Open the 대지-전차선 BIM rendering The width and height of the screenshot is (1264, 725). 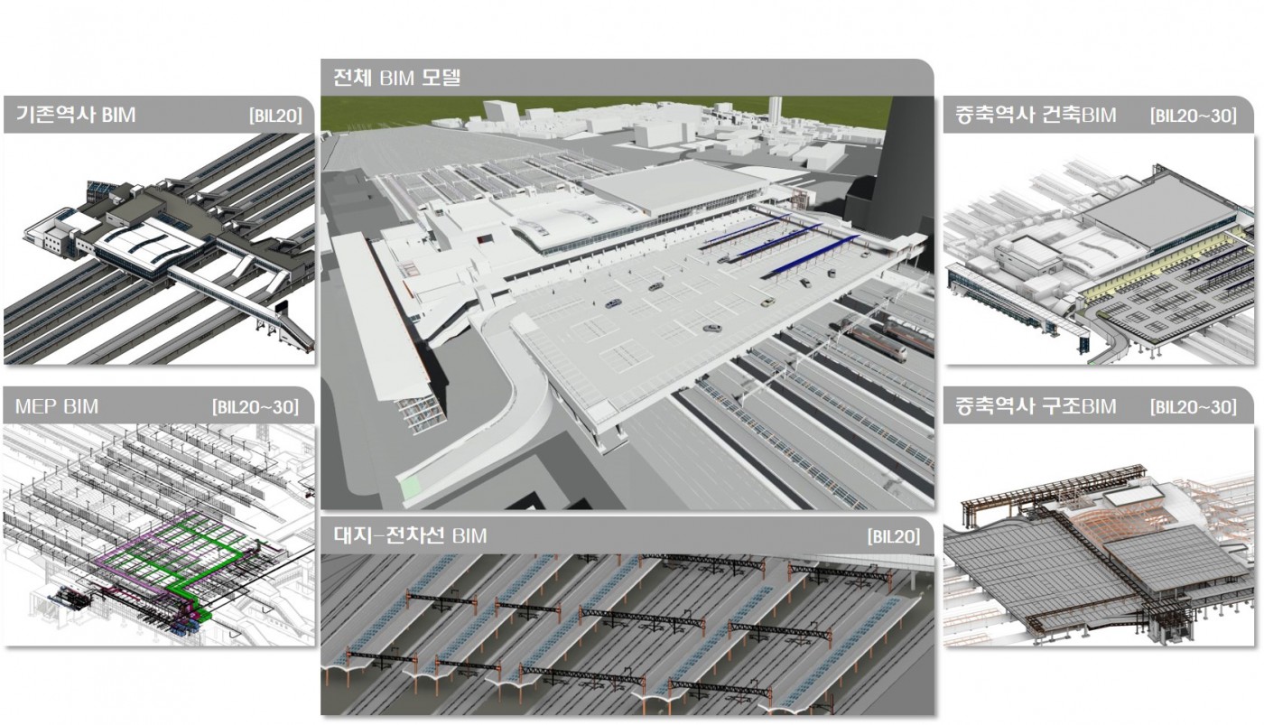point(627,635)
